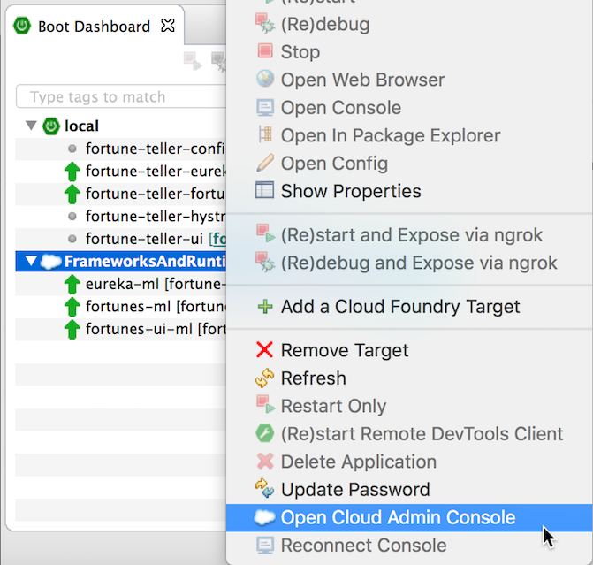Screen dimensions: 593x565
Task: Click the red Stop square icon
Action: pyautogui.click(x=265, y=50)
